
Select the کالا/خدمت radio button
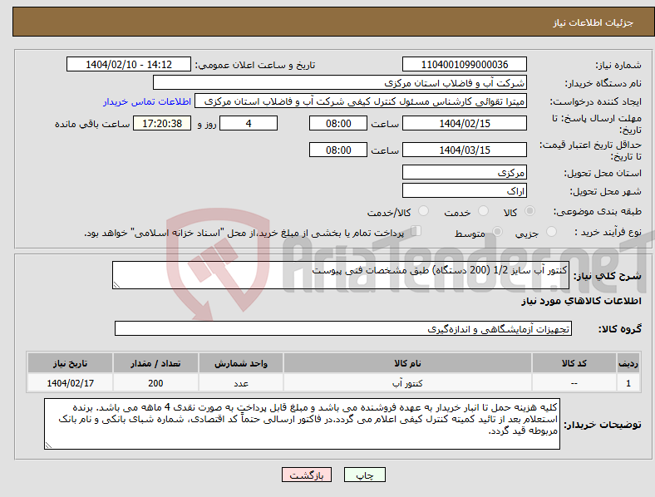coord(424,211)
